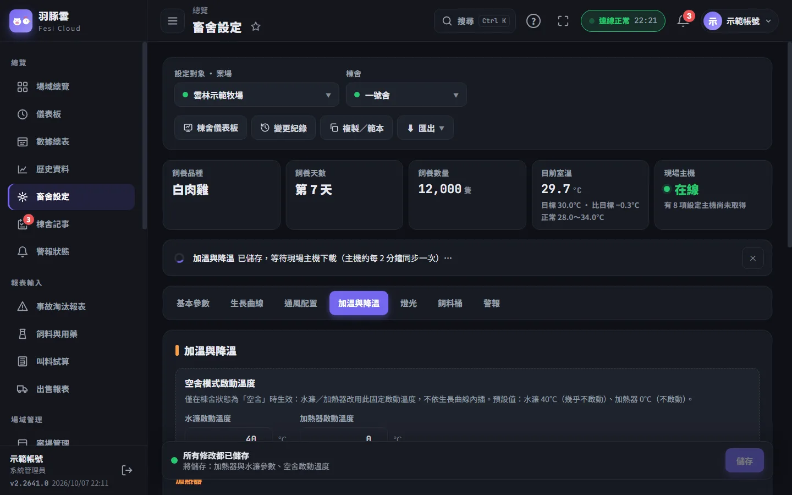Click the 連線正常 status pill
Screen dimensions: 792x495
tap(623, 21)
